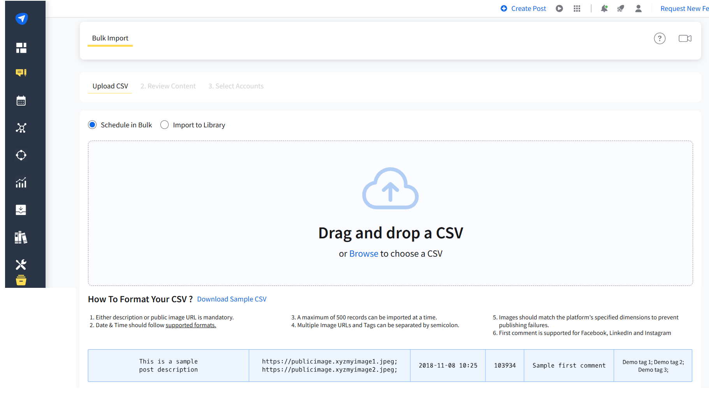Screen dimensions: 709x393
Task: Open the help question-mark icon
Action: [x=660, y=38]
